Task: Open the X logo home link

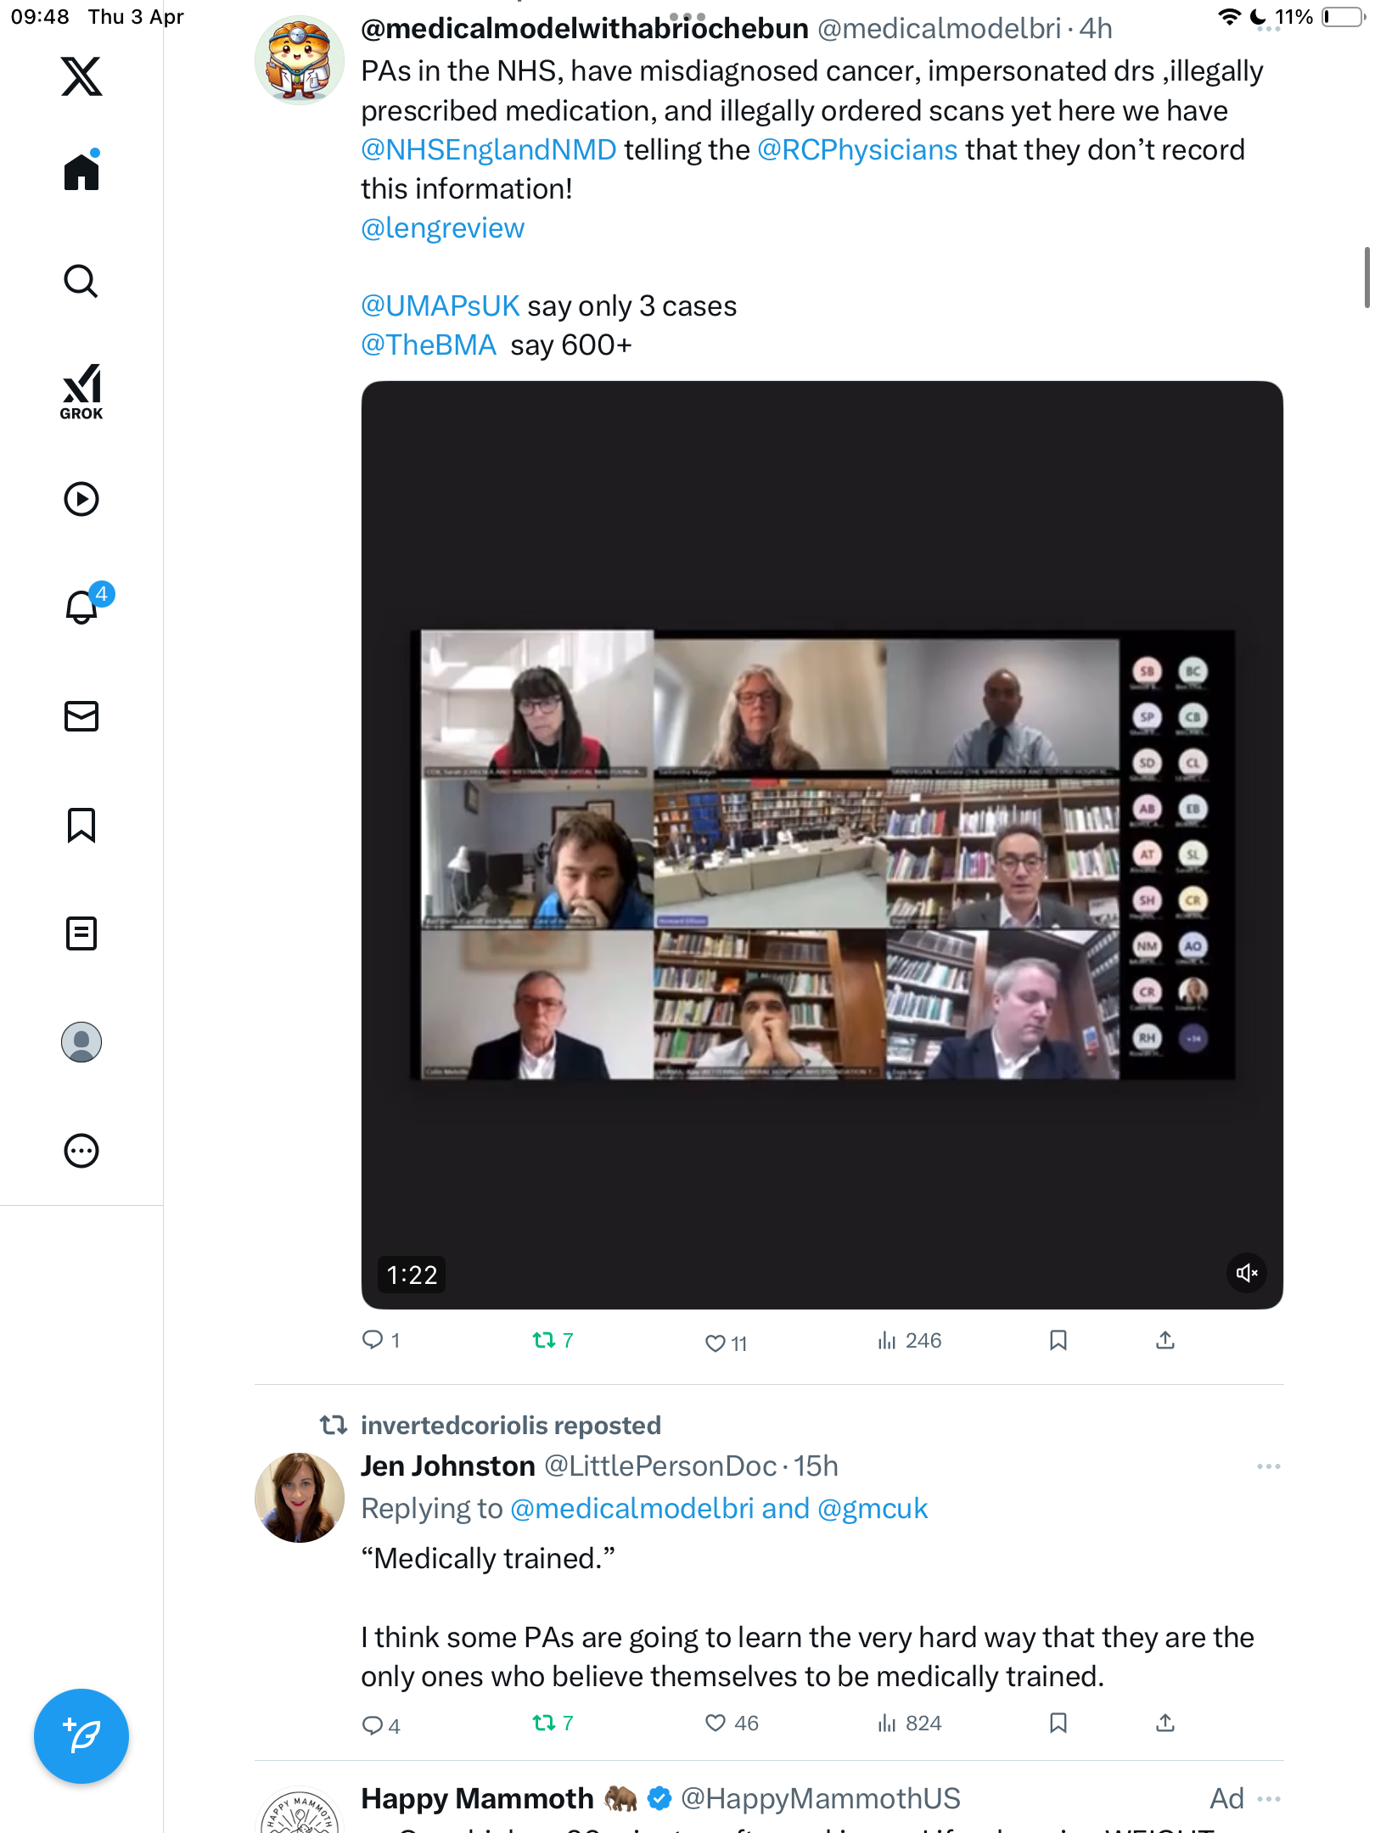Action: pos(81,76)
